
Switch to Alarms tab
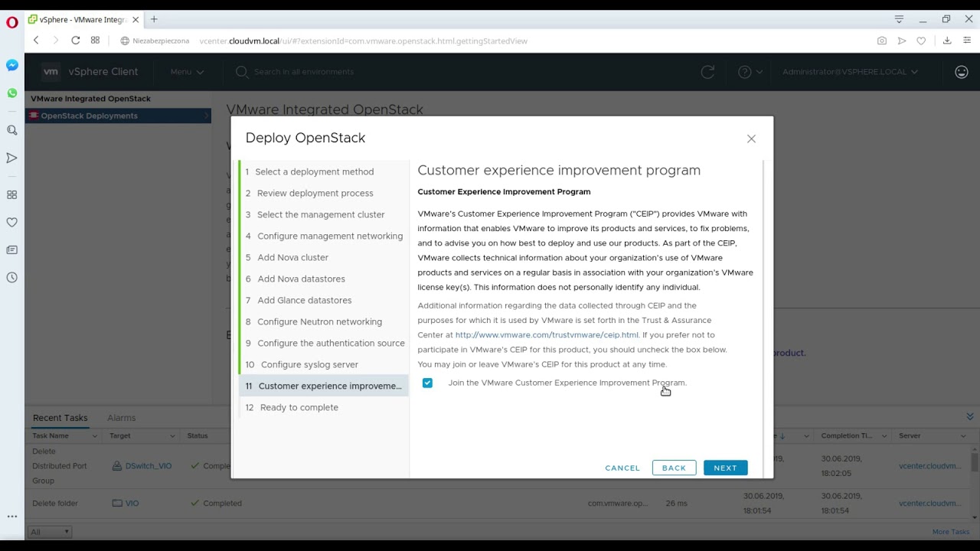pos(121,418)
